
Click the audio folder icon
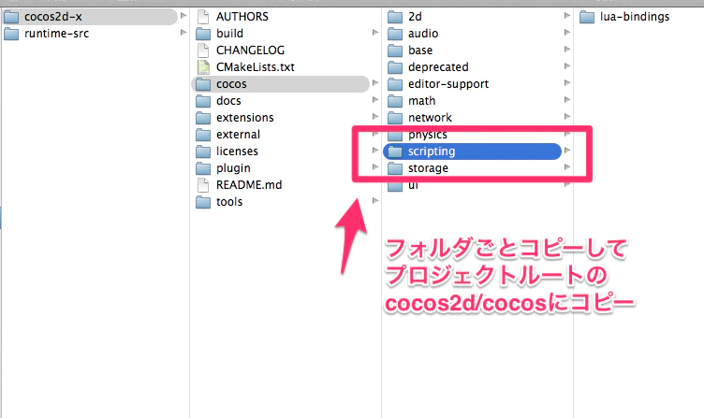(395, 34)
